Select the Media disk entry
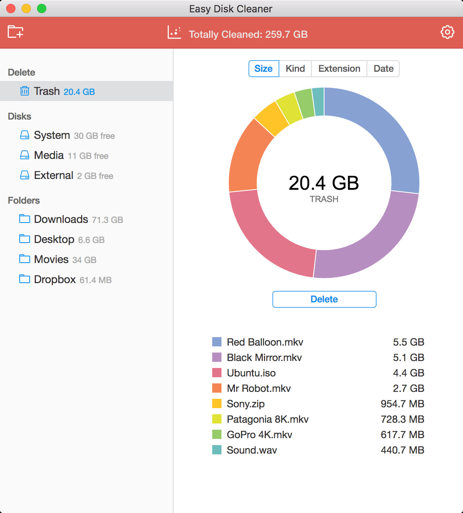Screen dimensions: 463x513 (x=86, y=155)
